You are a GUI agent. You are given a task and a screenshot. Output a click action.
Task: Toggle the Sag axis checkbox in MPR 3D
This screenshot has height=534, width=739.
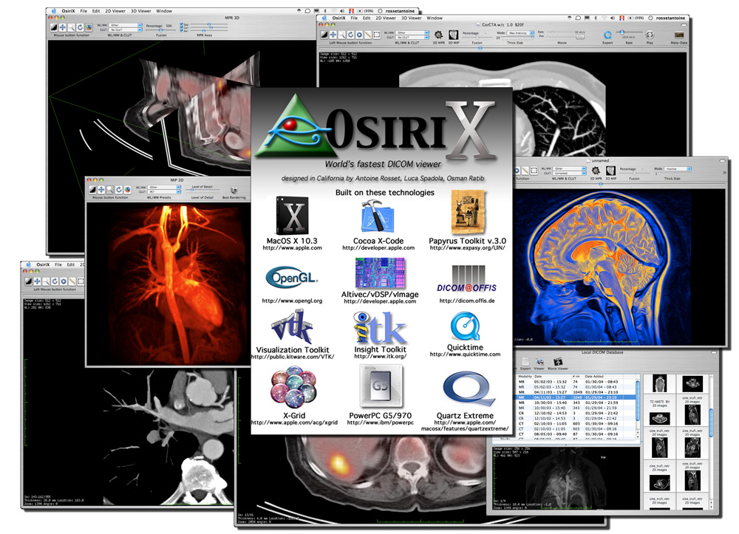tap(181, 24)
